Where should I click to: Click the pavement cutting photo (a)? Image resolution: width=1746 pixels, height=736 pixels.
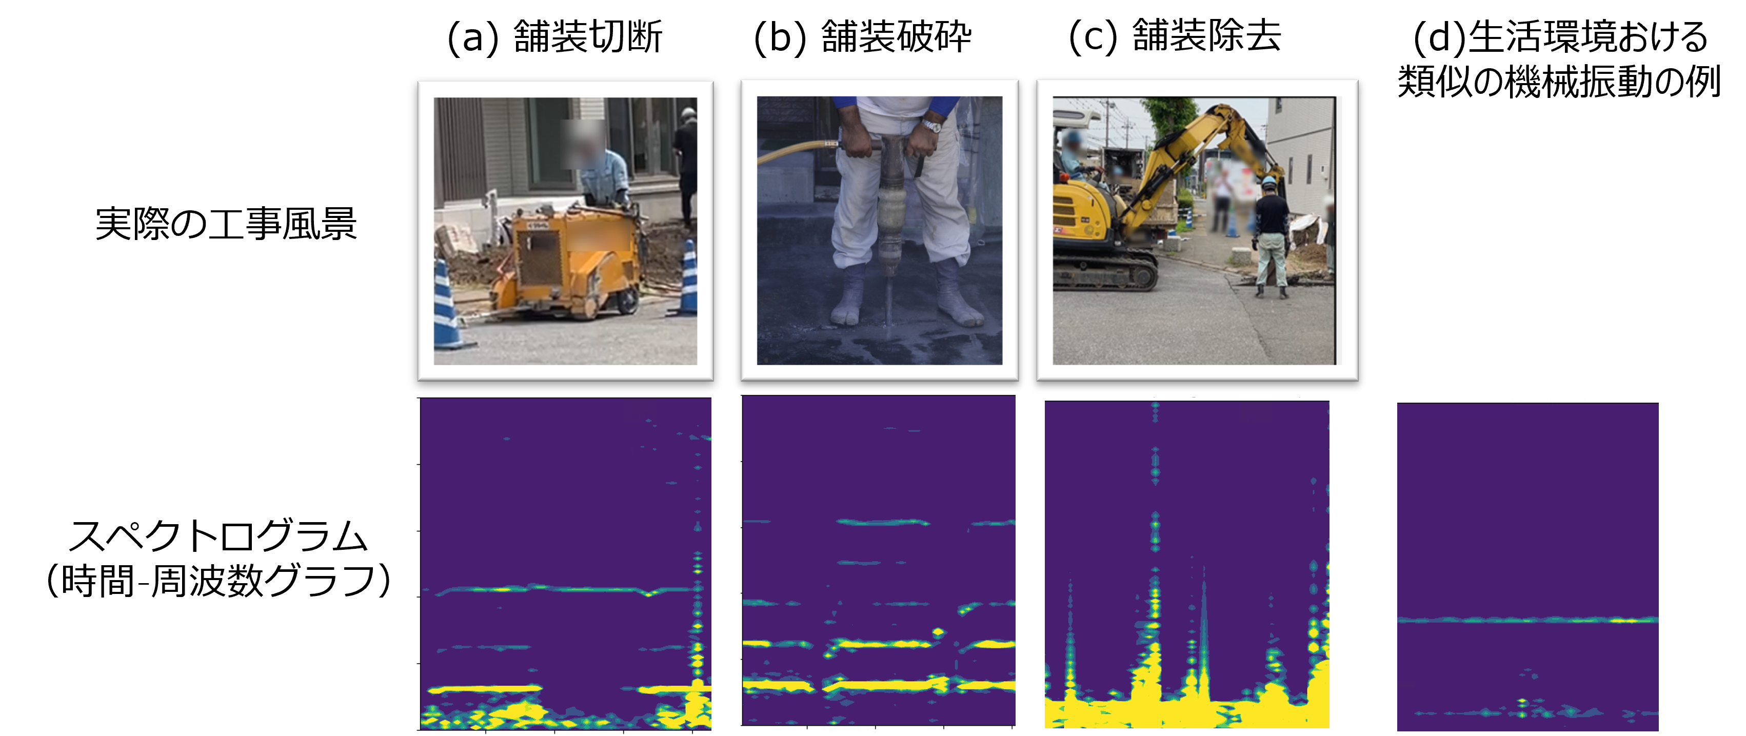tap(565, 230)
